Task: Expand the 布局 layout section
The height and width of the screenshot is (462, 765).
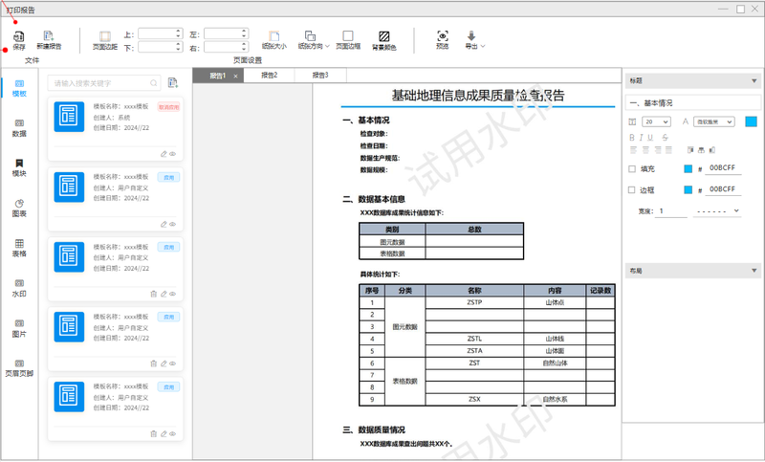Action: pos(754,271)
